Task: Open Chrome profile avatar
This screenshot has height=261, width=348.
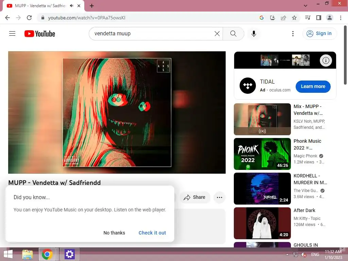Action: (x=330, y=18)
